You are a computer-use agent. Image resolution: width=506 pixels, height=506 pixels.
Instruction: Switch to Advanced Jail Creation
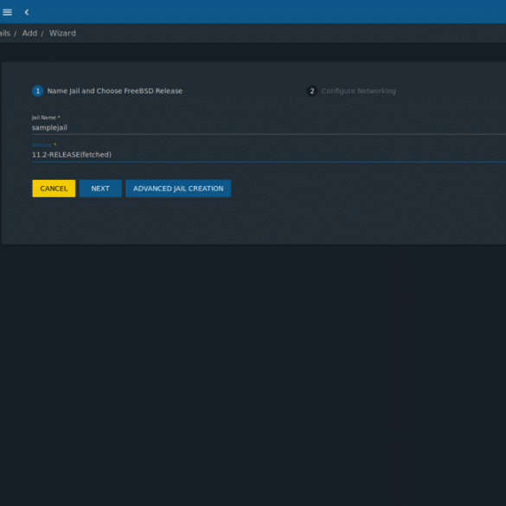(x=178, y=189)
